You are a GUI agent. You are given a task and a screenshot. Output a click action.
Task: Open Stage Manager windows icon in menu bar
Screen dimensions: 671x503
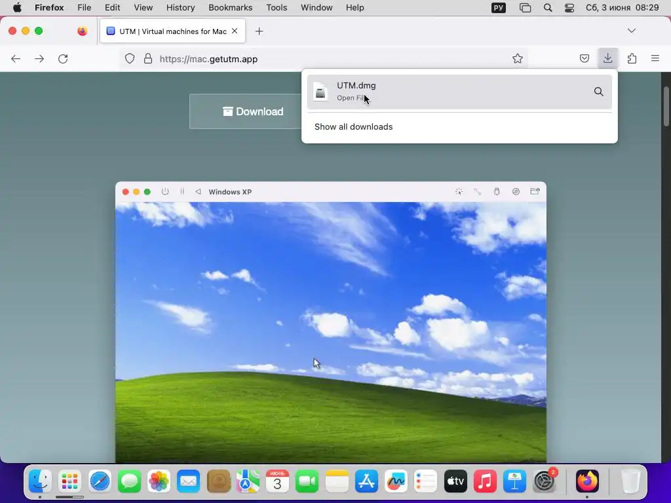(x=525, y=8)
